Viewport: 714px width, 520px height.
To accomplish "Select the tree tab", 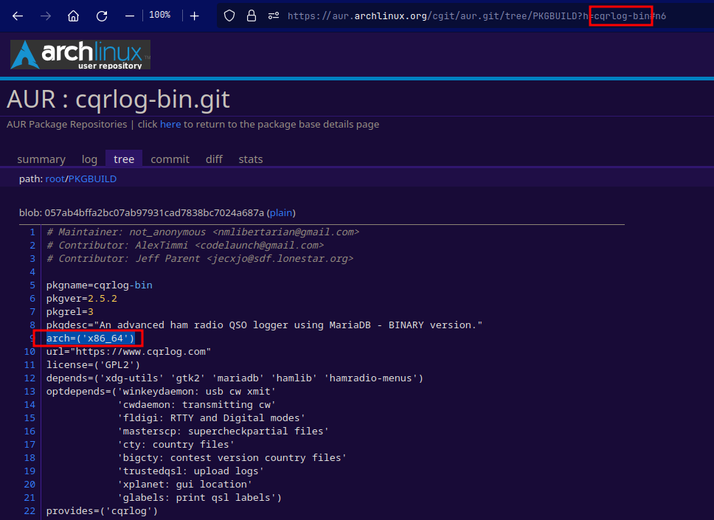I will [124, 159].
